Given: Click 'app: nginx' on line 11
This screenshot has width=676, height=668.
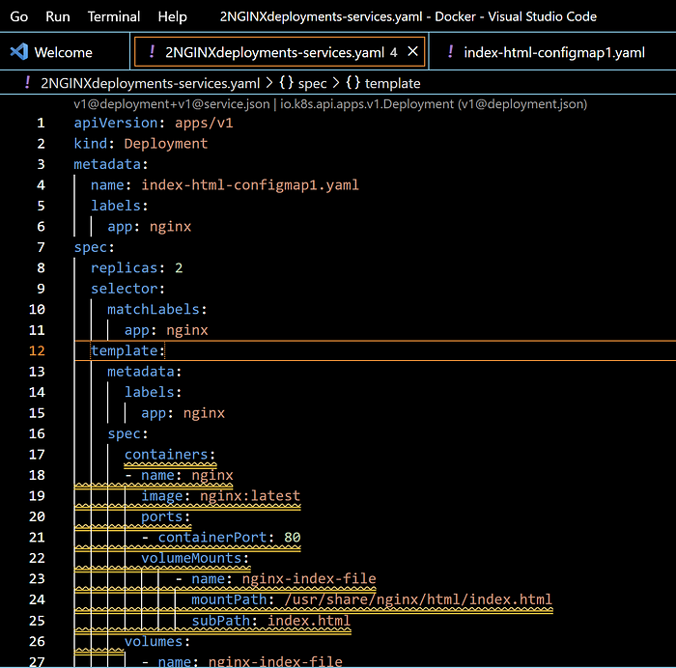Looking at the screenshot, I should pos(166,330).
